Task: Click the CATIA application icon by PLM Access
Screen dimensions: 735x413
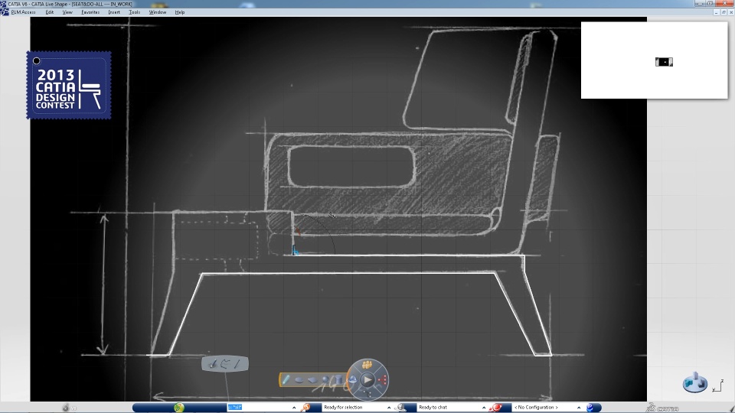Action: pyautogui.click(x=5, y=12)
